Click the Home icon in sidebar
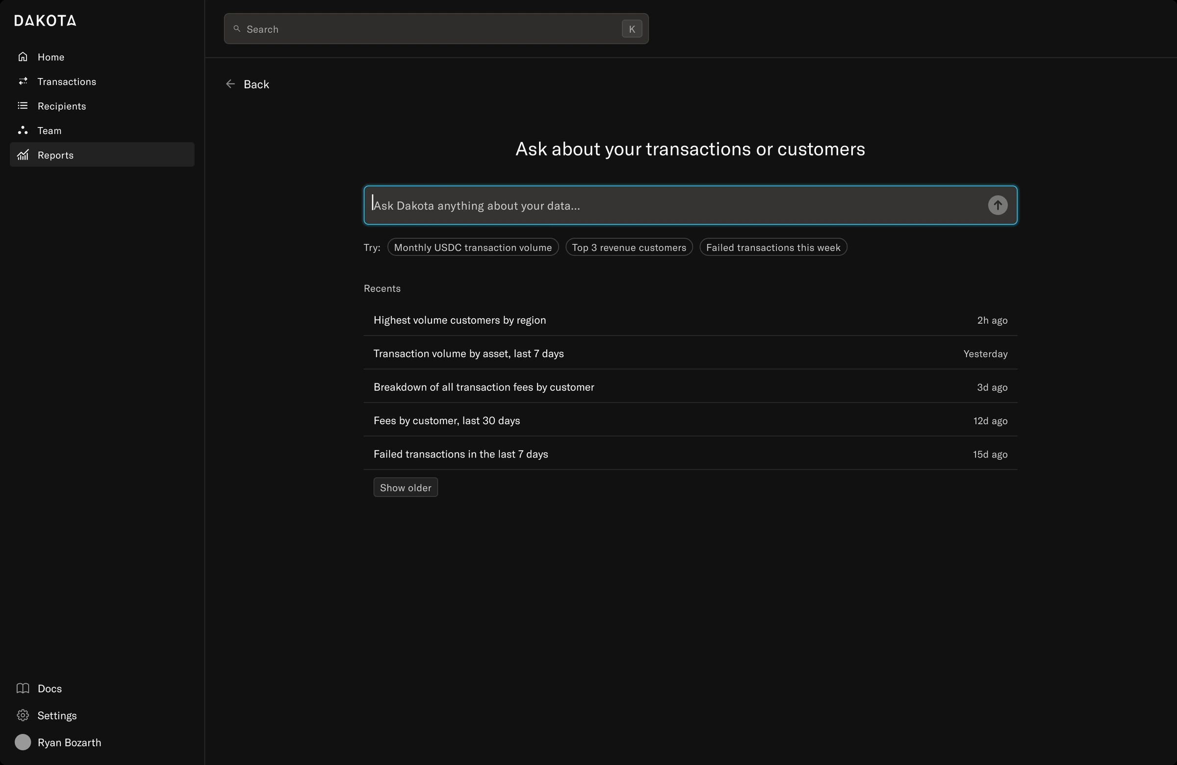 (x=23, y=57)
